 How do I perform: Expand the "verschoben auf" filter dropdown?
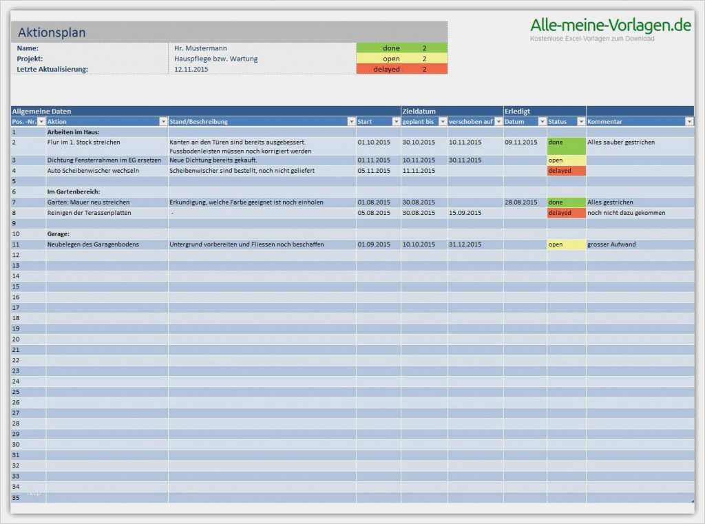497,121
